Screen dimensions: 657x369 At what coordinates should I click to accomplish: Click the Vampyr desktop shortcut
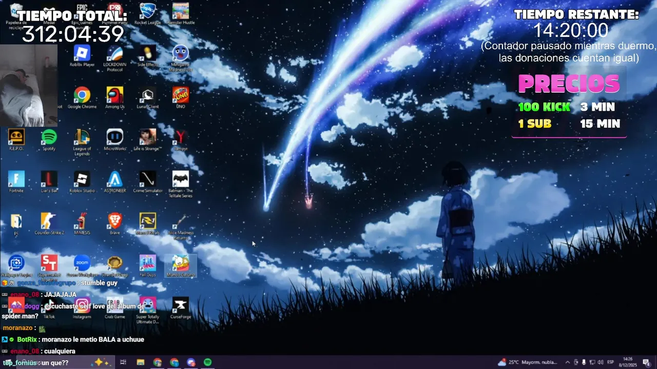pos(180,140)
